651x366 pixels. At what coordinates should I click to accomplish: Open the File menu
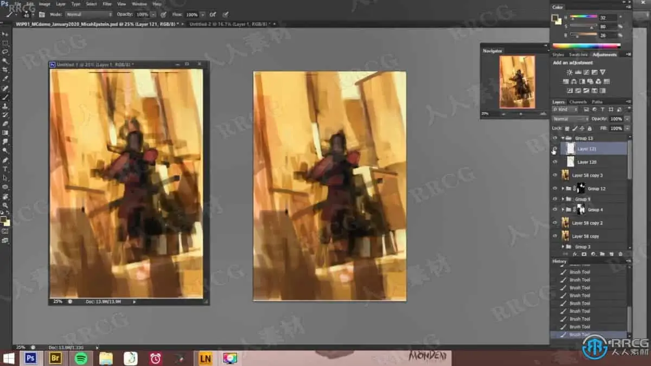pyautogui.click(x=18, y=4)
